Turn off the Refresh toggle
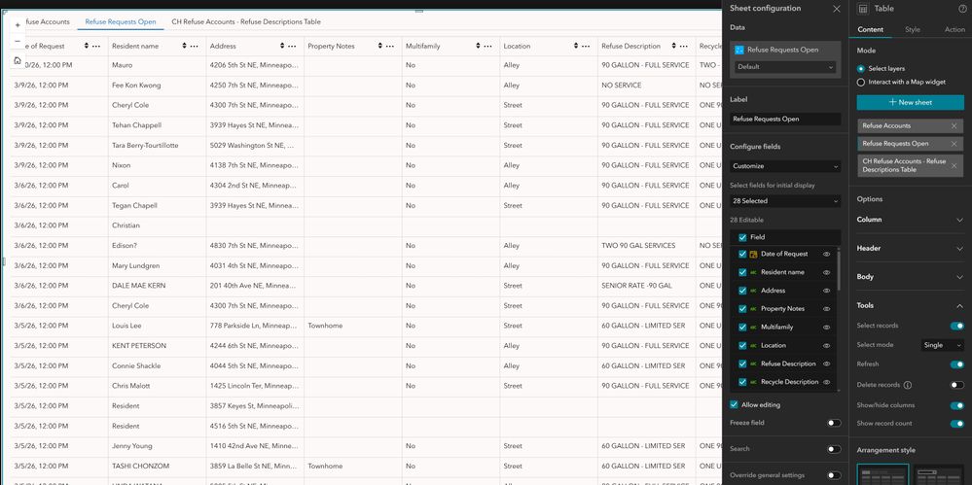This screenshot has height=485, width=972. 956,364
